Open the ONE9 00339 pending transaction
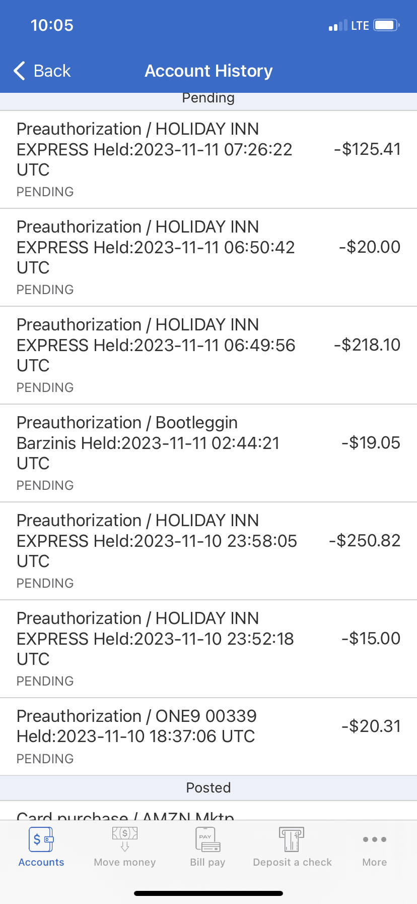The image size is (417, 904). pos(208,737)
